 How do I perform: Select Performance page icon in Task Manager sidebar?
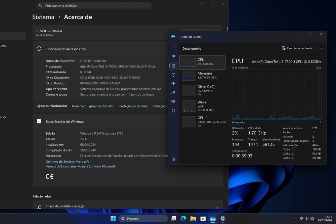[x=173, y=66]
